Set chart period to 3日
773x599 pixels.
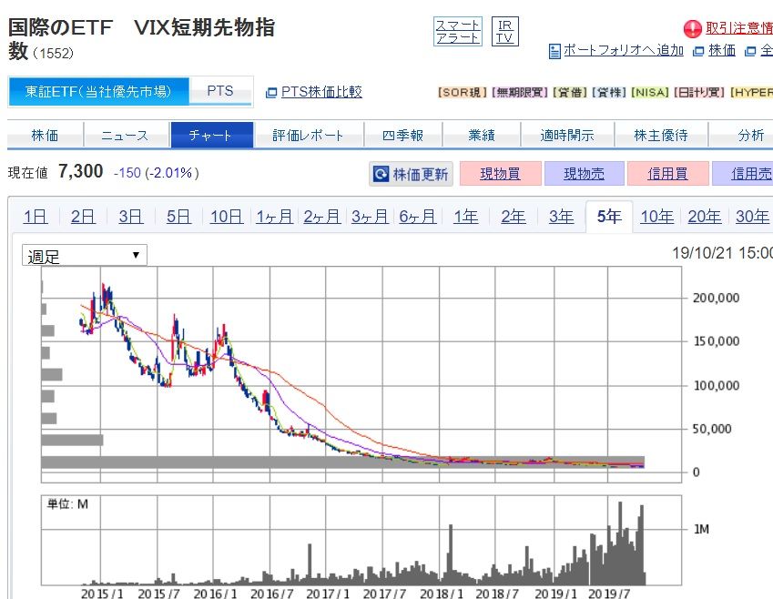click(x=130, y=217)
